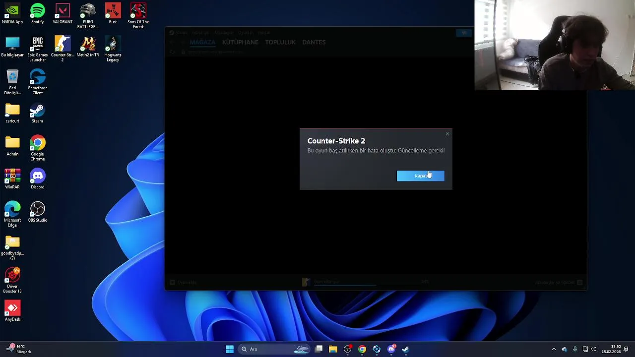Switch to the MAĞAZA tab in Steam
This screenshot has width=635, height=357.
tap(202, 42)
